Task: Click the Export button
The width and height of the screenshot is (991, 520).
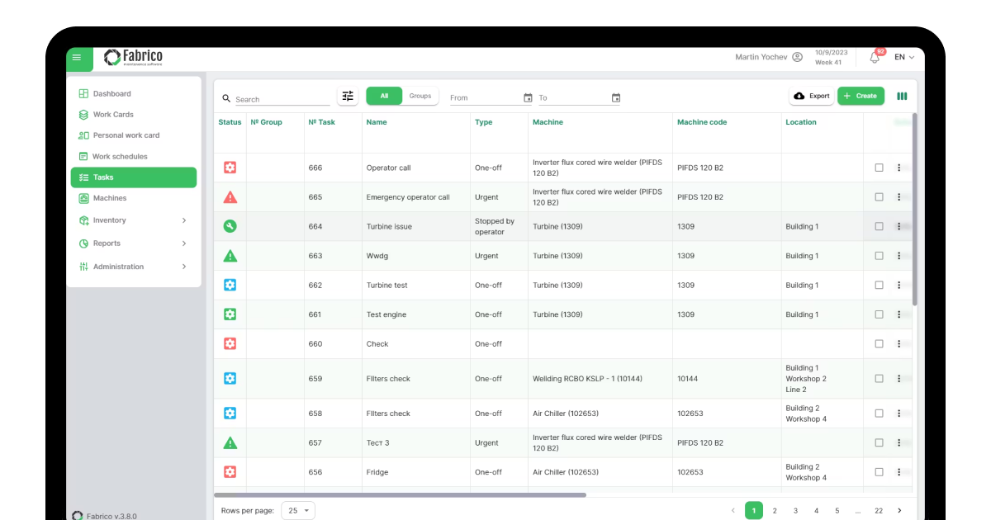Action: tap(812, 96)
